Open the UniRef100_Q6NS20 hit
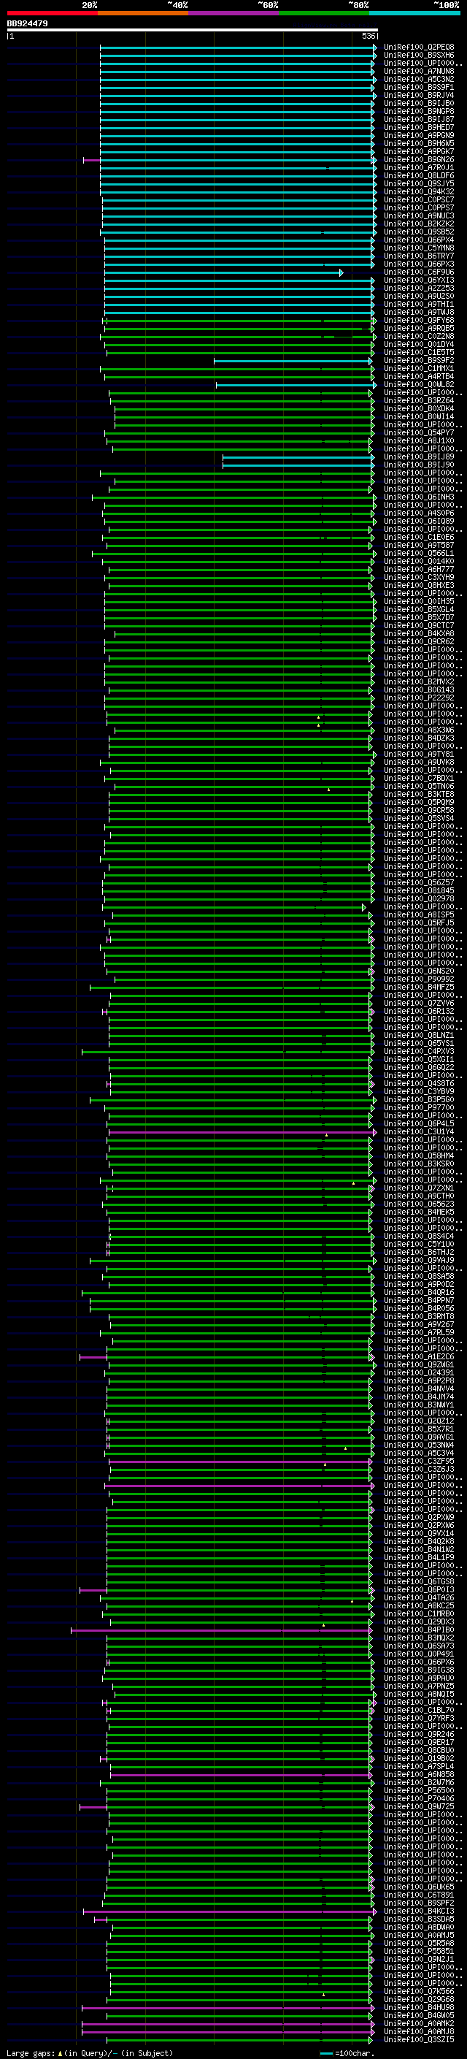467x2059 pixels. click(418, 971)
